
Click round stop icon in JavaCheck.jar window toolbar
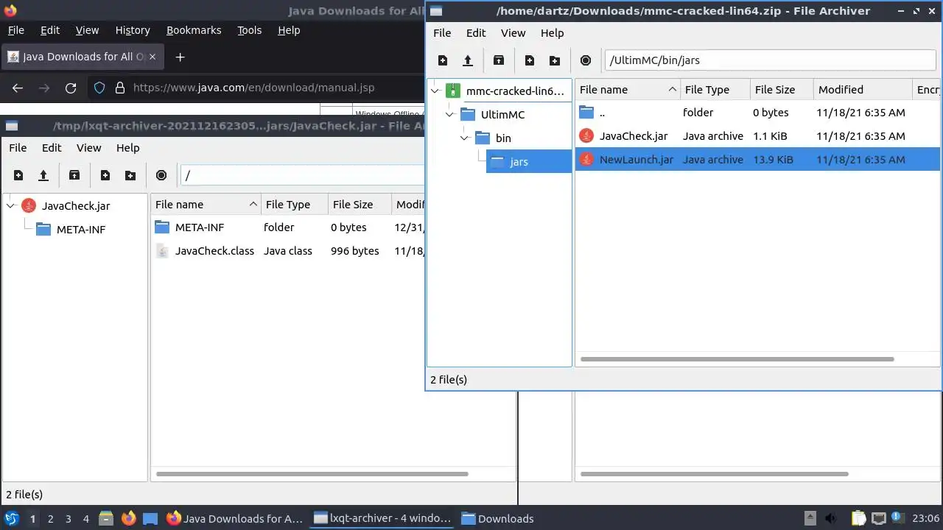[161, 175]
